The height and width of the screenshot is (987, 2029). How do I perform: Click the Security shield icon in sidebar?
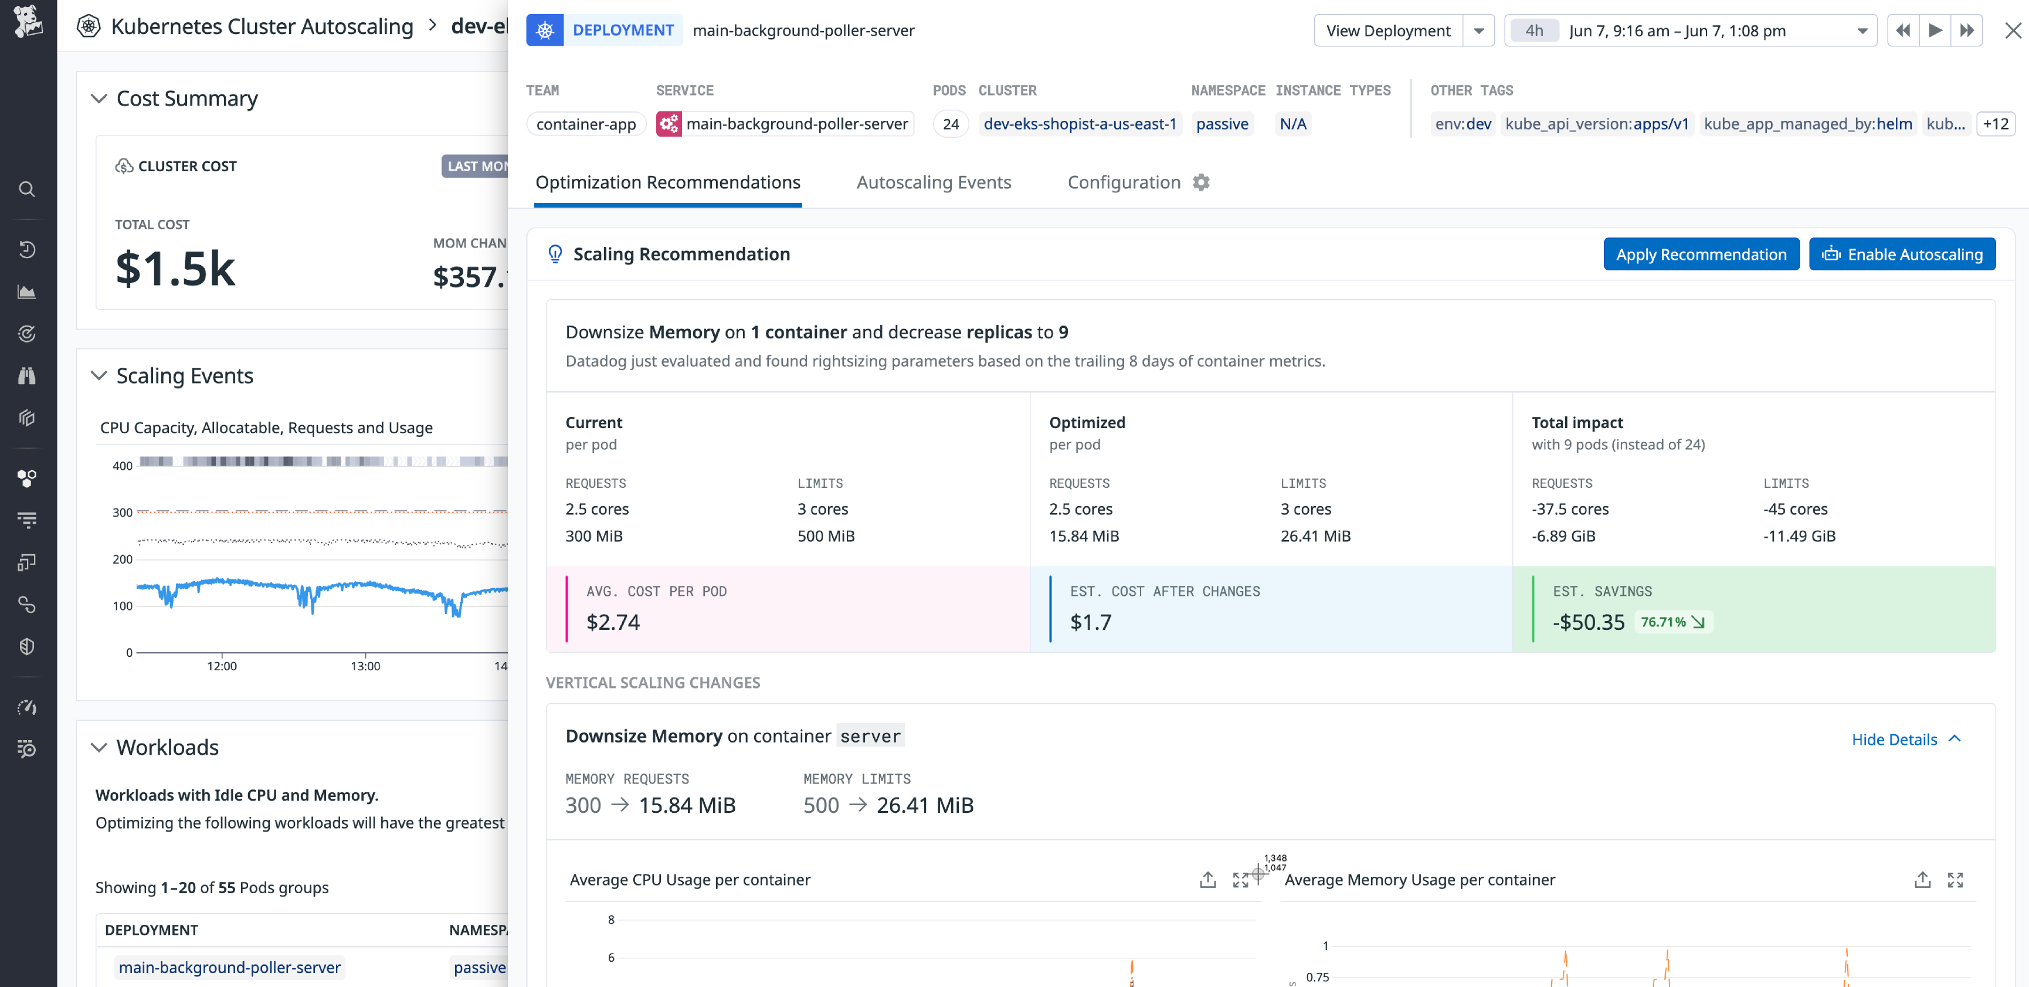[x=27, y=646]
